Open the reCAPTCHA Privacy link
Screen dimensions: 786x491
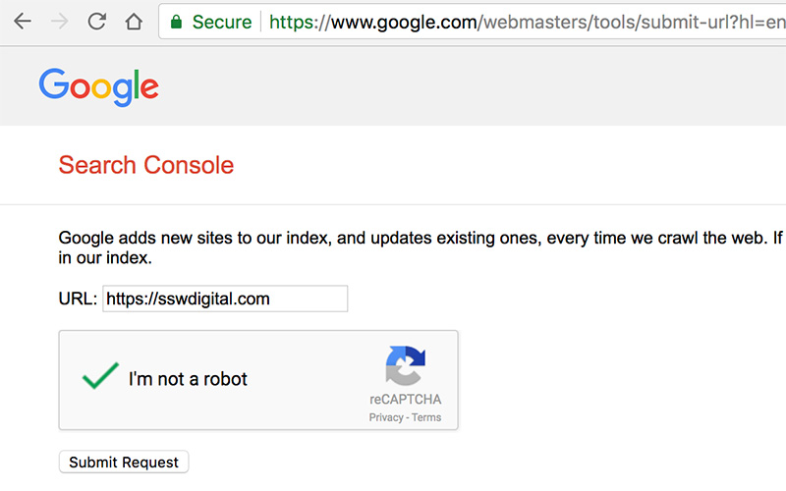[386, 417]
